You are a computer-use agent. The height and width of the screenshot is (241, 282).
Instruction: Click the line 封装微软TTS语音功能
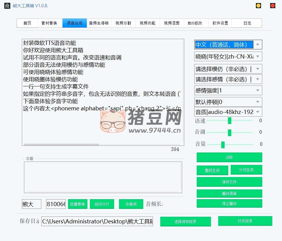pyautogui.click(x=49, y=43)
